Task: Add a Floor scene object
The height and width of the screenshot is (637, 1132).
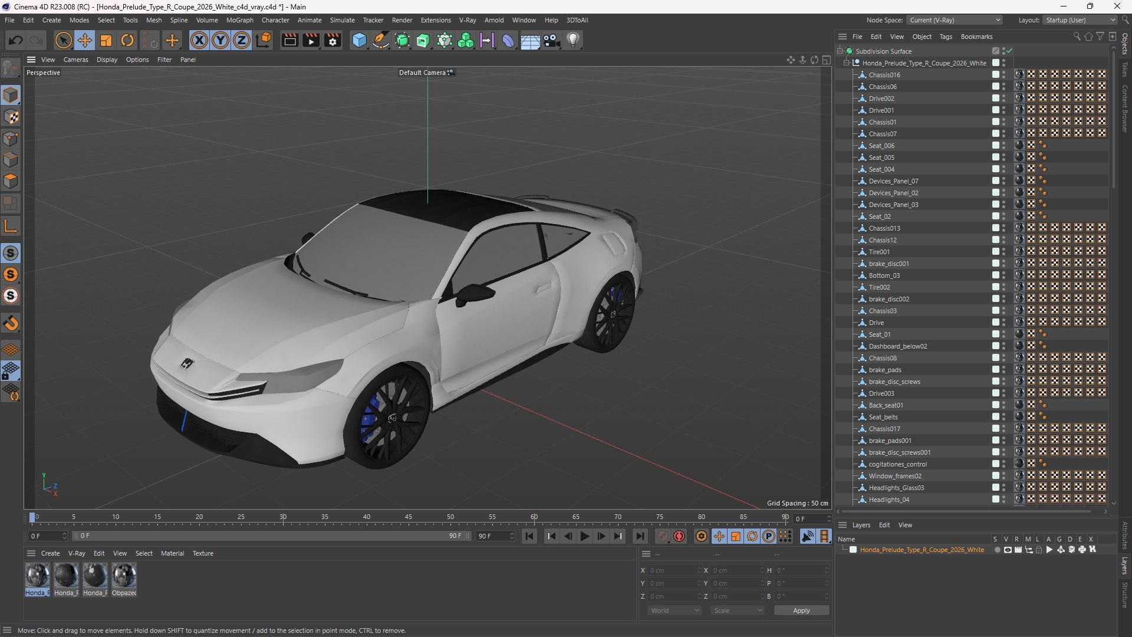Action: (x=530, y=40)
